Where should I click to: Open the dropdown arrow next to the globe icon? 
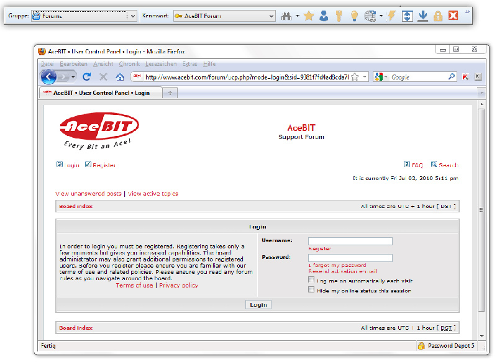[381, 16]
